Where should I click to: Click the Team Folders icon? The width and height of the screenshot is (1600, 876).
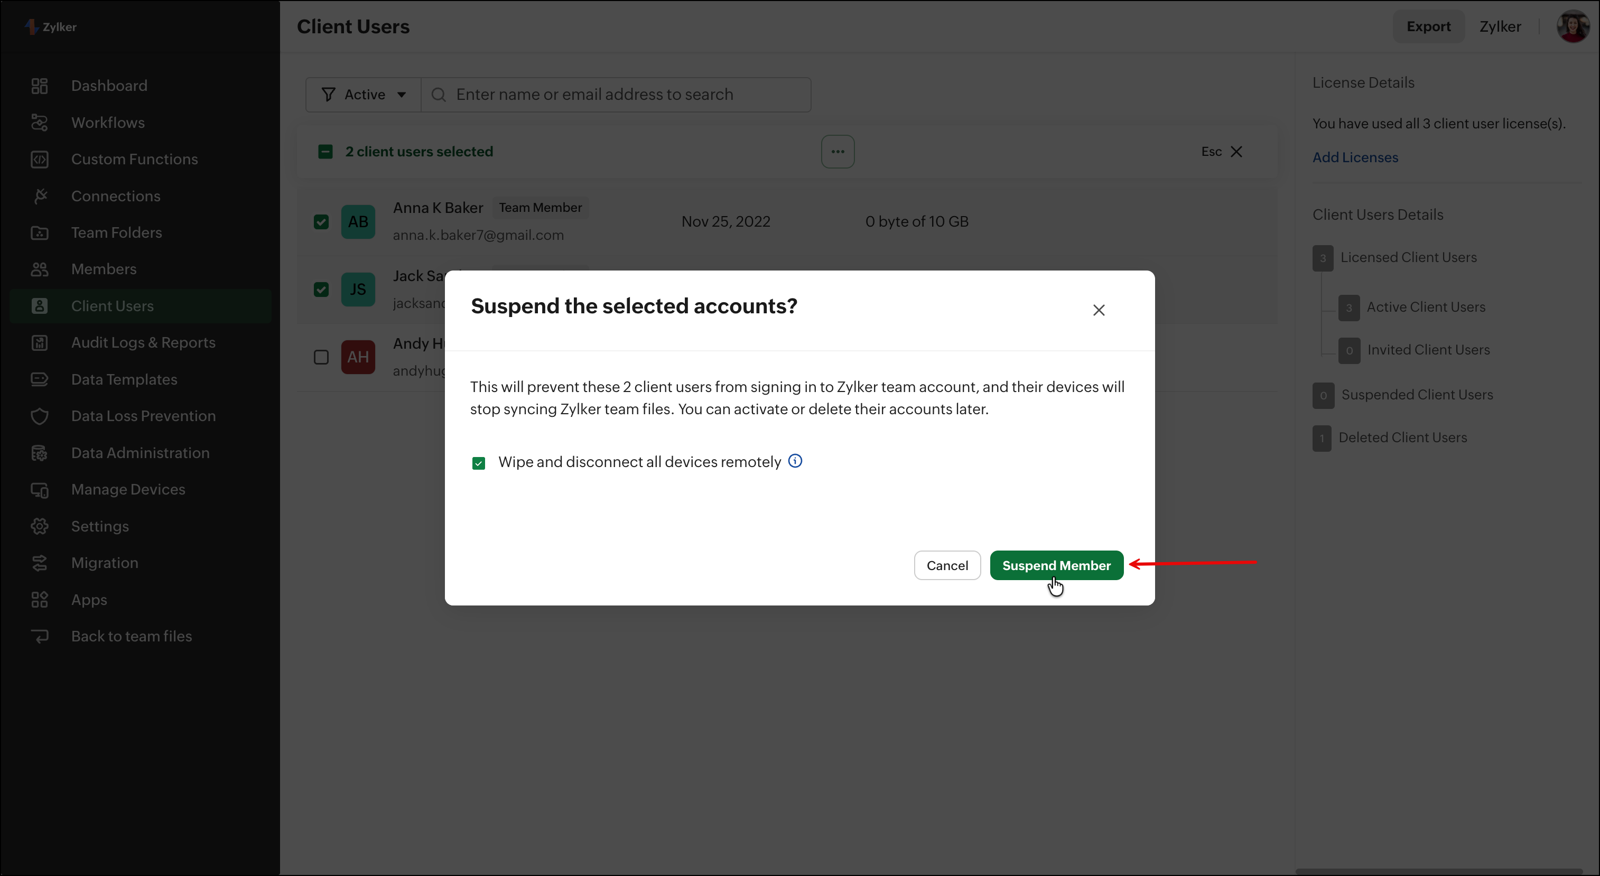(40, 233)
